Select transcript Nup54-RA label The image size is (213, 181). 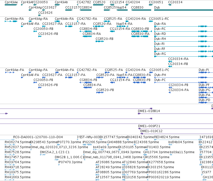point(124,24)
